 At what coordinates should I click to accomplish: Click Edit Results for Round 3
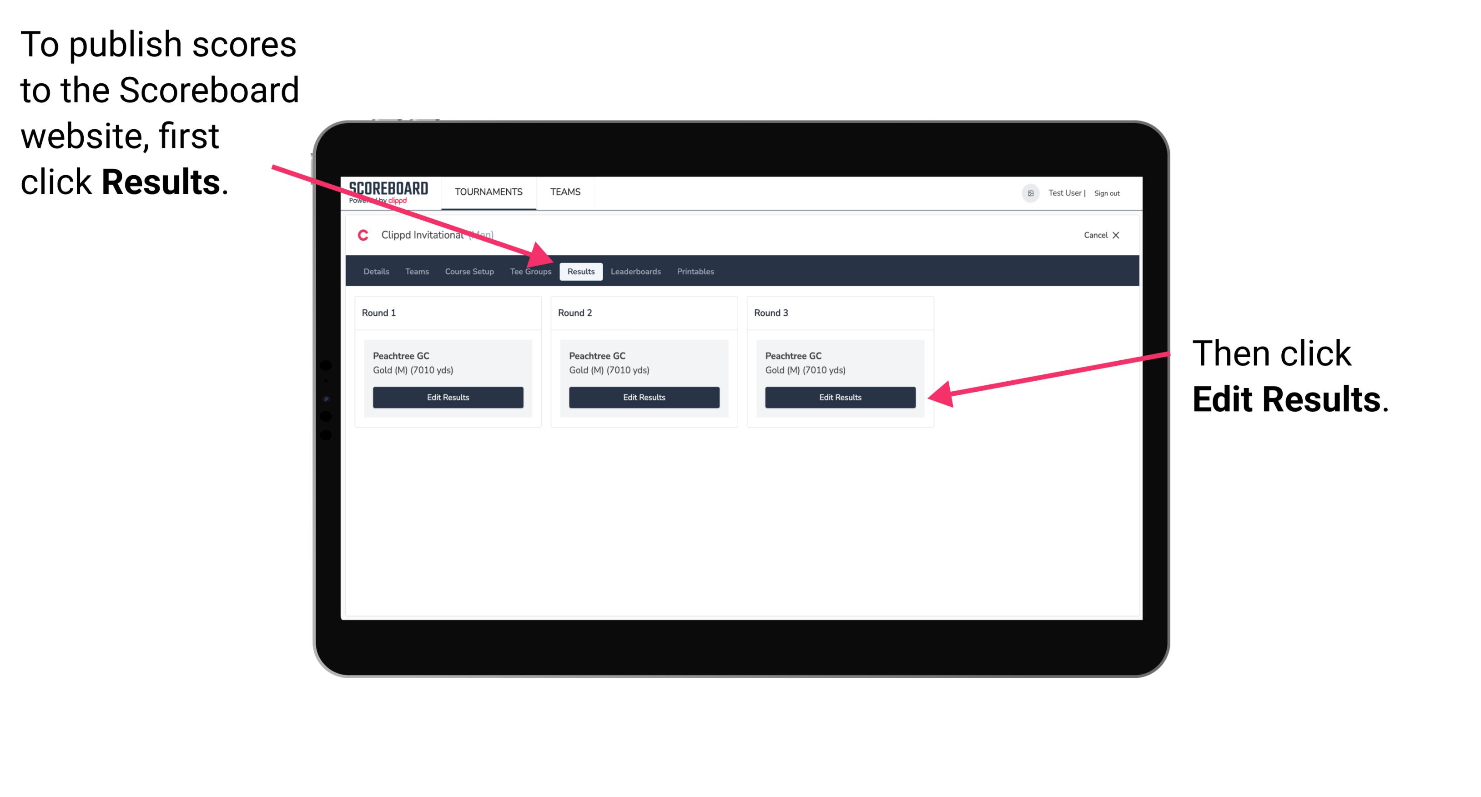coord(839,398)
